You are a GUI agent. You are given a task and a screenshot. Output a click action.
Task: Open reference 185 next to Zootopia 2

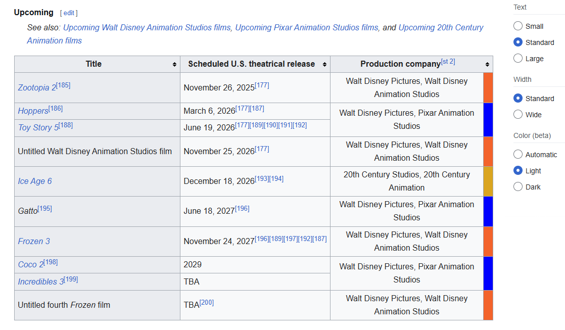tap(63, 85)
